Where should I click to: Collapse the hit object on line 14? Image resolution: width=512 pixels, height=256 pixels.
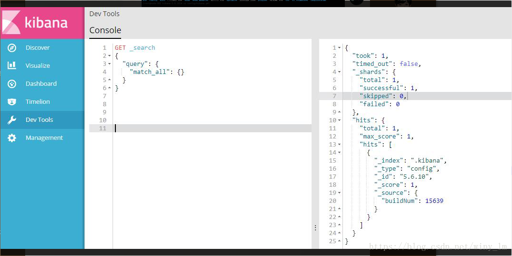pyautogui.click(x=339, y=153)
